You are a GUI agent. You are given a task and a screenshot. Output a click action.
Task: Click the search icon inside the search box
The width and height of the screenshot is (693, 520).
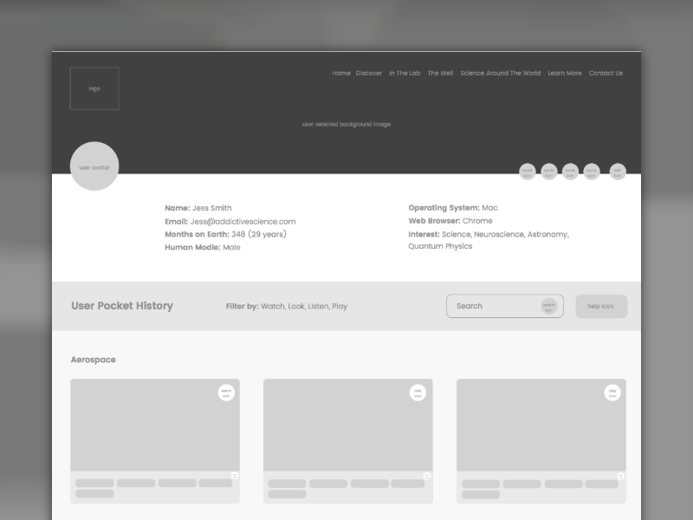point(549,306)
